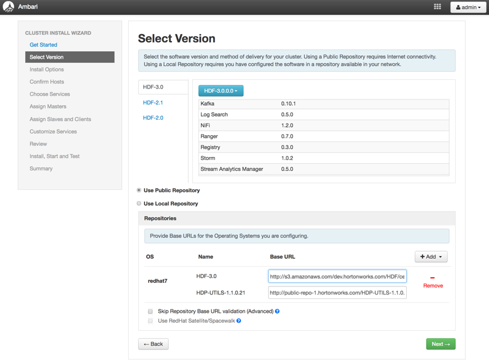Screen dimensions: 489x364
Task: Expand the HDF-3.0.0.0 version dropdown
Action: click(x=221, y=91)
